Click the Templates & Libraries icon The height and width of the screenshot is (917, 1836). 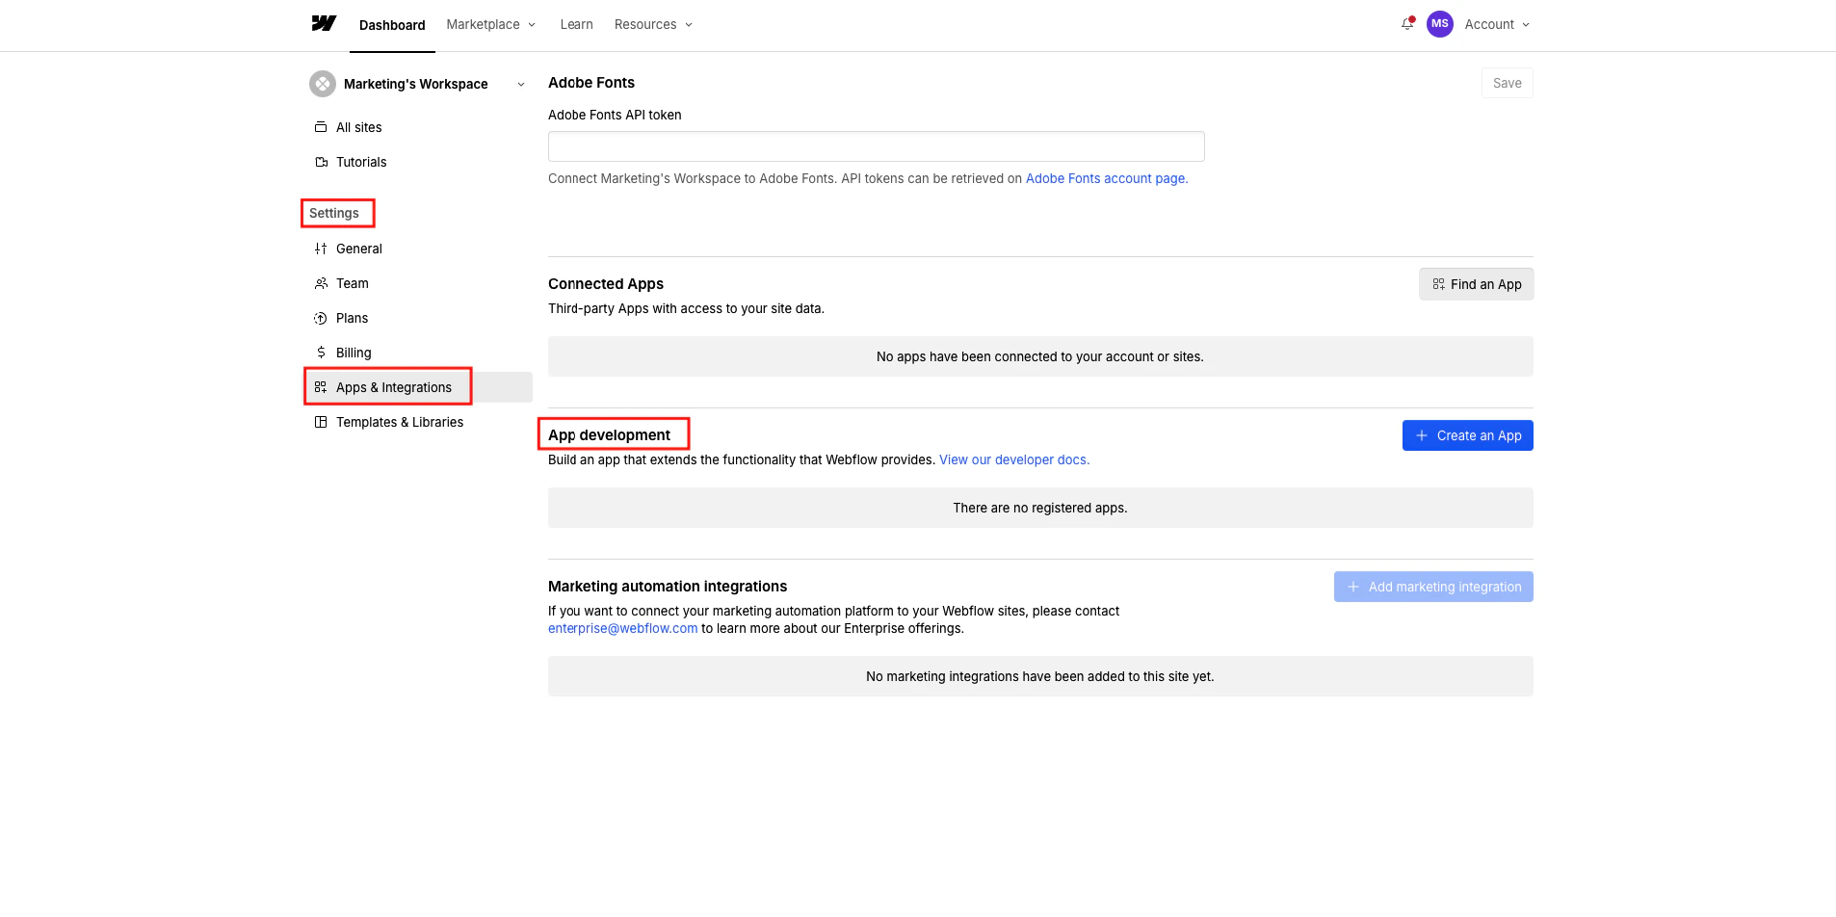(x=321, y=422)
